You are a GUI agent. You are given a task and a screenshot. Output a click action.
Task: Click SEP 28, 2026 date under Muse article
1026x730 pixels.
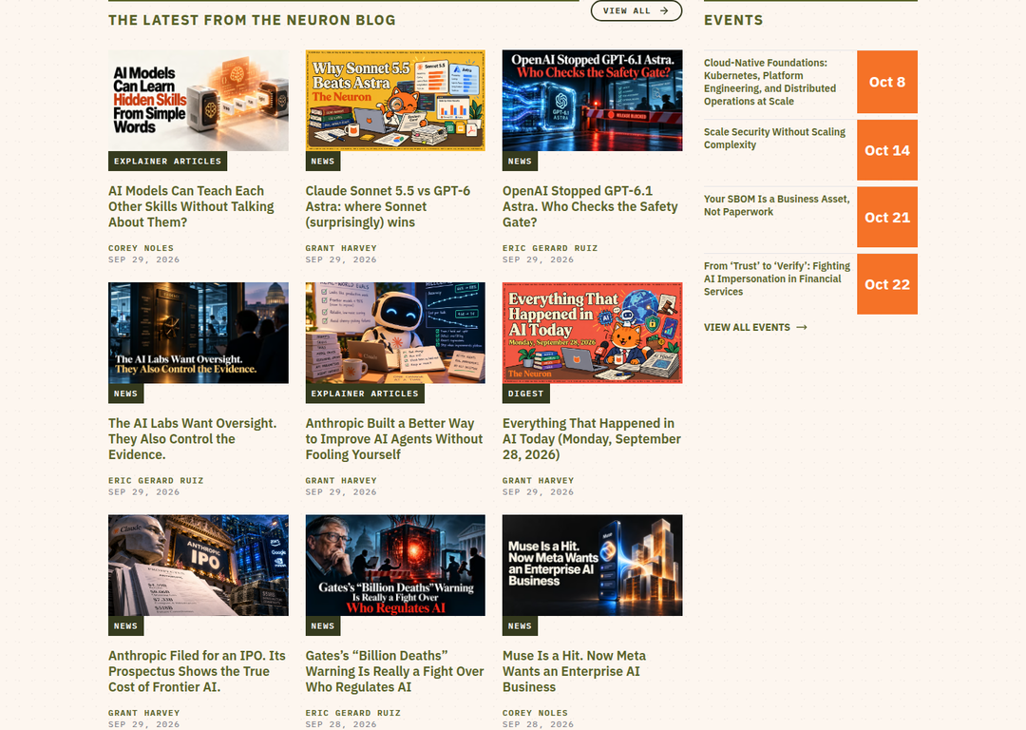tap(538, 724)
